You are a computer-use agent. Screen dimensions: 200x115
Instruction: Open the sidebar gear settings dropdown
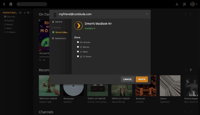28,12
